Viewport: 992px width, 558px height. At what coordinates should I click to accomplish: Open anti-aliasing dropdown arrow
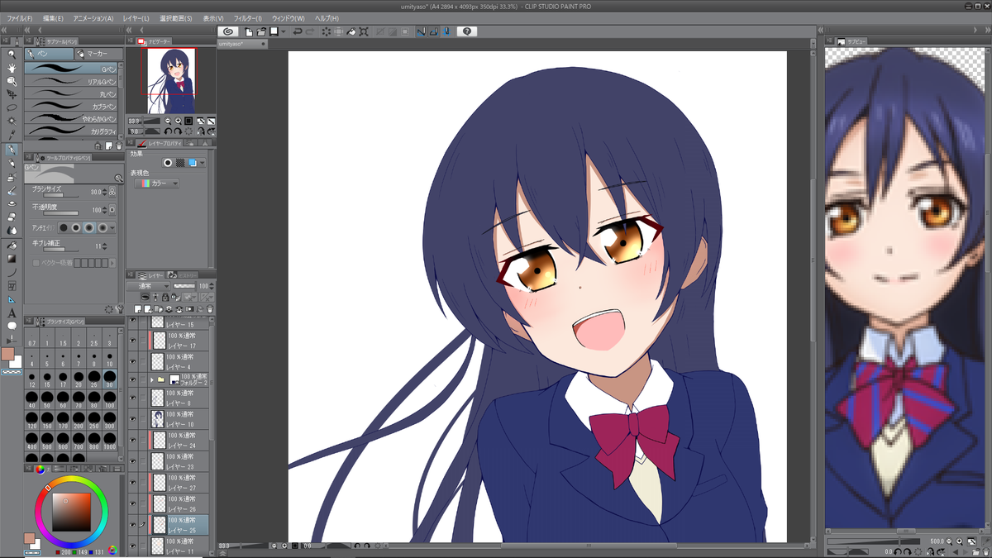[x=112, y=227]
